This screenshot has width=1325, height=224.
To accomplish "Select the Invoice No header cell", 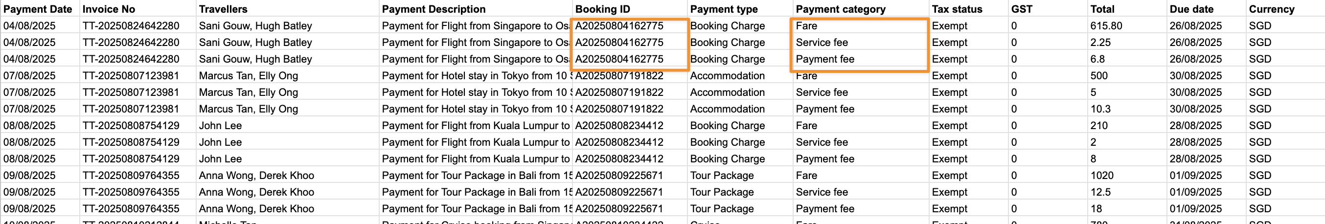I will (x=137, y=9).
